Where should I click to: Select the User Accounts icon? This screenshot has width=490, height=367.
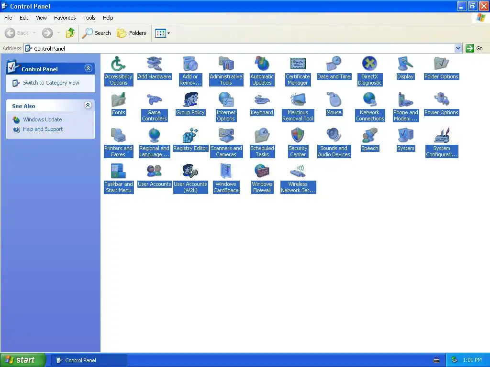[155, 172]
